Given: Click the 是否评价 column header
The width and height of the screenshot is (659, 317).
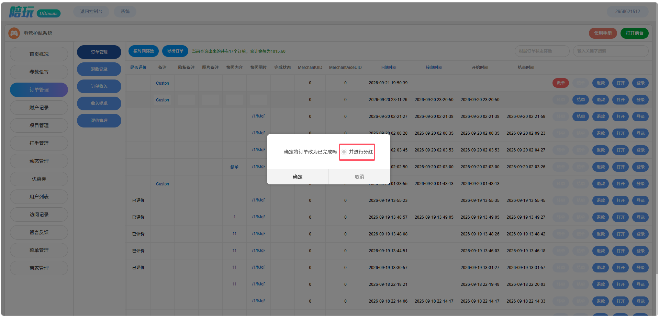Looking at the screenshot, I should click(x=138, y=68).
